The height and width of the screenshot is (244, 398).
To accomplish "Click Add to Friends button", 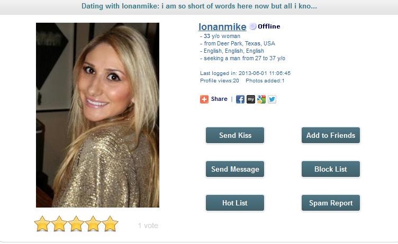I will [x=331, y=135].
